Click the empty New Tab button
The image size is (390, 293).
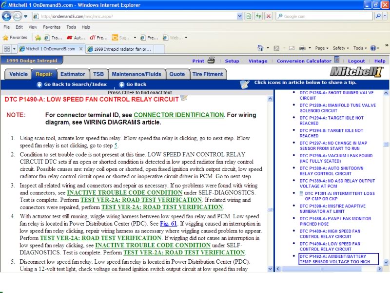159,49
